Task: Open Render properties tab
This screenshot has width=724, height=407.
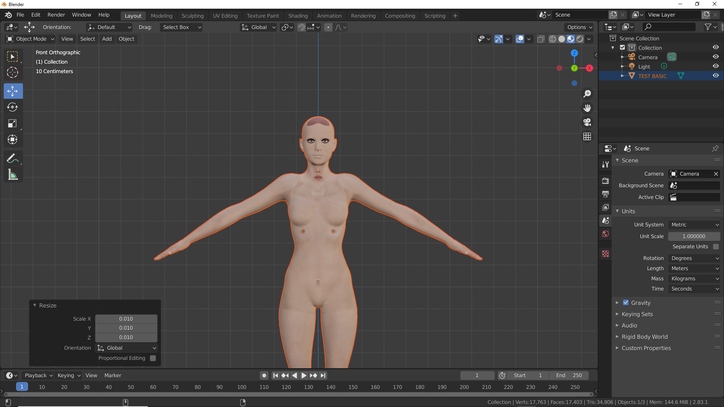Action: [x=605, y=181]
